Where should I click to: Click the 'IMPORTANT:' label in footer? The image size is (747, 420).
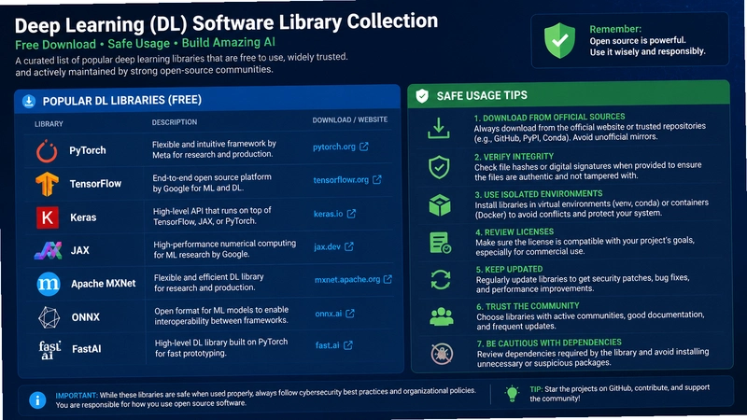click(77, 396)
